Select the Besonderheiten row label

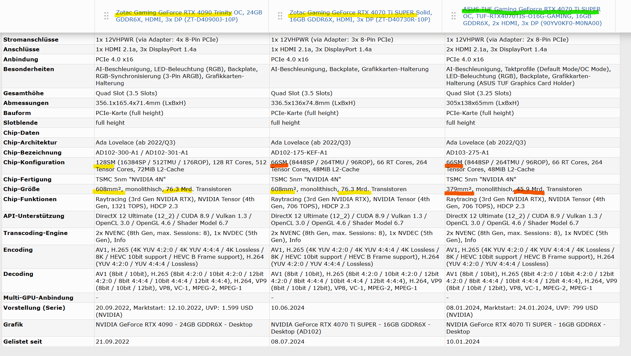coord(29,69)
